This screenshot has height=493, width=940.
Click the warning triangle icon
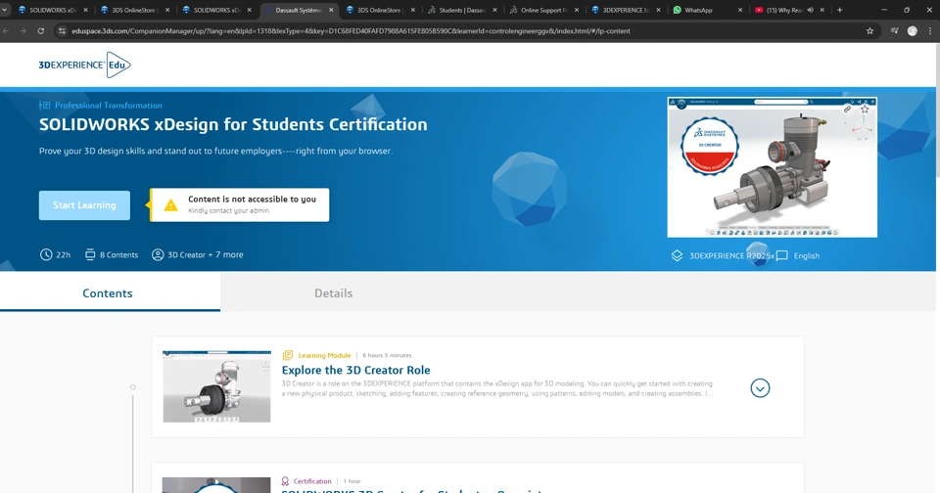point(170,205)
